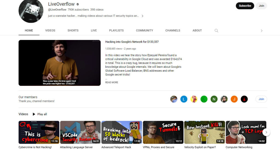The height and width of the screenshot is (150, 280).
Task: Open the title 'Attacking Language Server'
Action: point(76,147)
